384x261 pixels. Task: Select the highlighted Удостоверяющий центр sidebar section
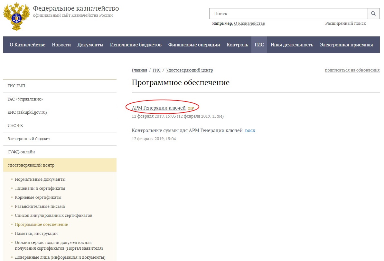[60, 165]
